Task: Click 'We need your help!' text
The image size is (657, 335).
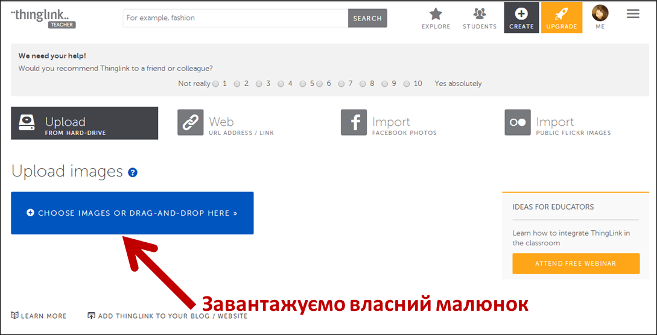Action: click(52, 55)
